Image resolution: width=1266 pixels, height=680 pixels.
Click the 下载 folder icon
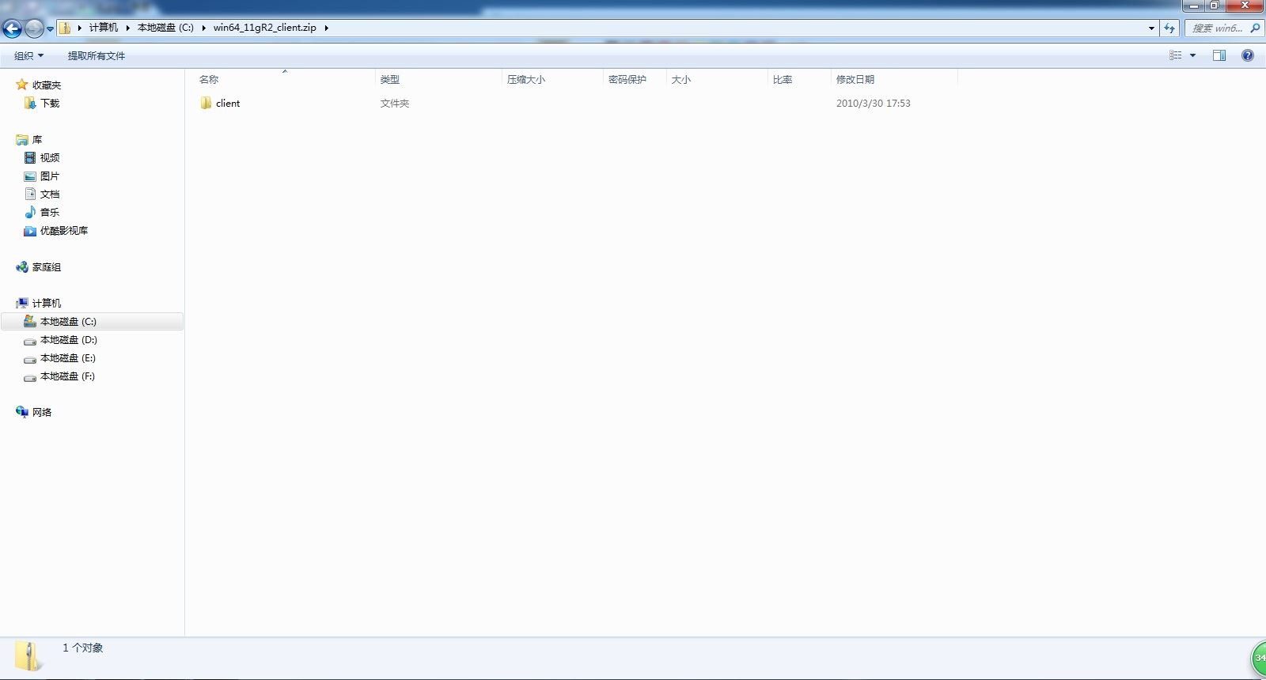30,103
